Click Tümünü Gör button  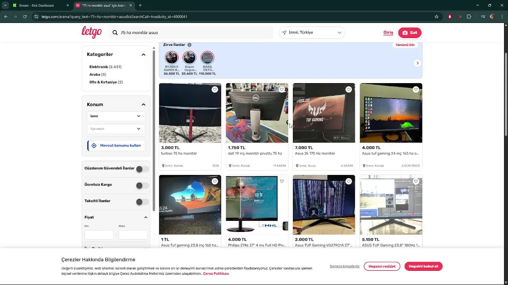click(405, 45)
